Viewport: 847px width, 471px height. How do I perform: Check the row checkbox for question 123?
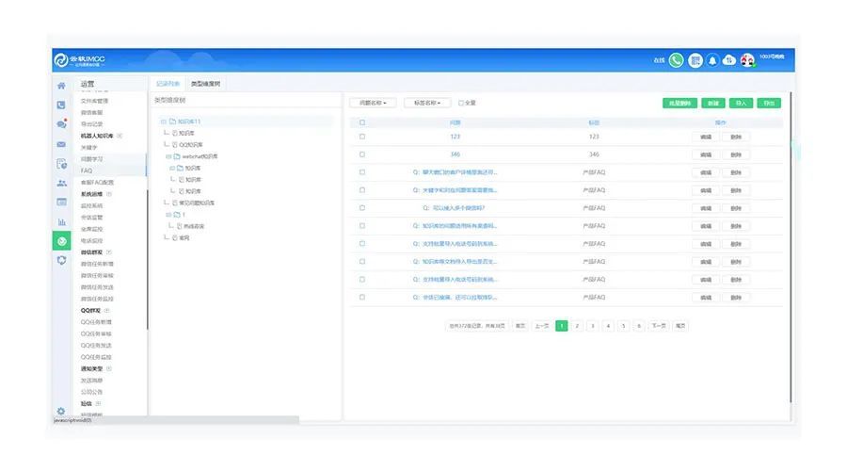point(362,137)
